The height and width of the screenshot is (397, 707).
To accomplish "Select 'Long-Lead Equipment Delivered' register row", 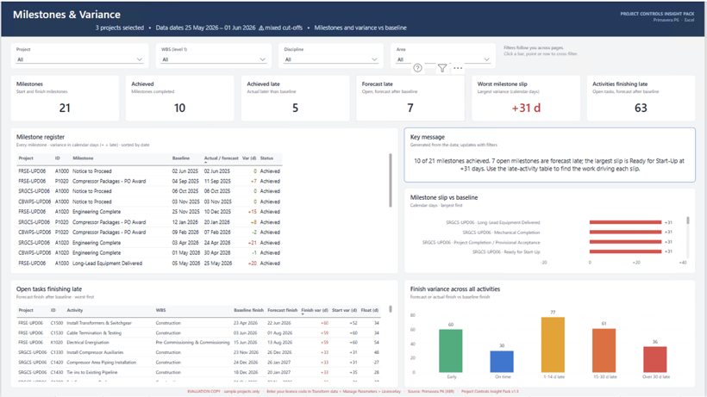I will pyautogui.click(x=149, y=264).
